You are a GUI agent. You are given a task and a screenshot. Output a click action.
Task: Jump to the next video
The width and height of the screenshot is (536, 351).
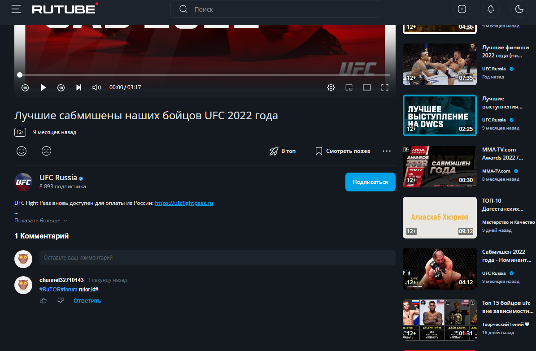pos(78,87)
